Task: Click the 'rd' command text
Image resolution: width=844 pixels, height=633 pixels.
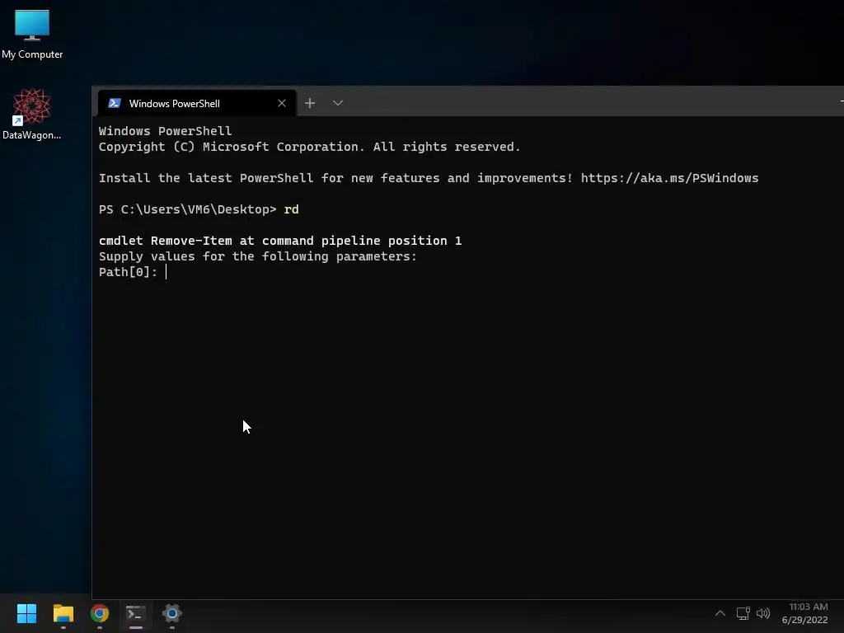Action: [291, 209]
